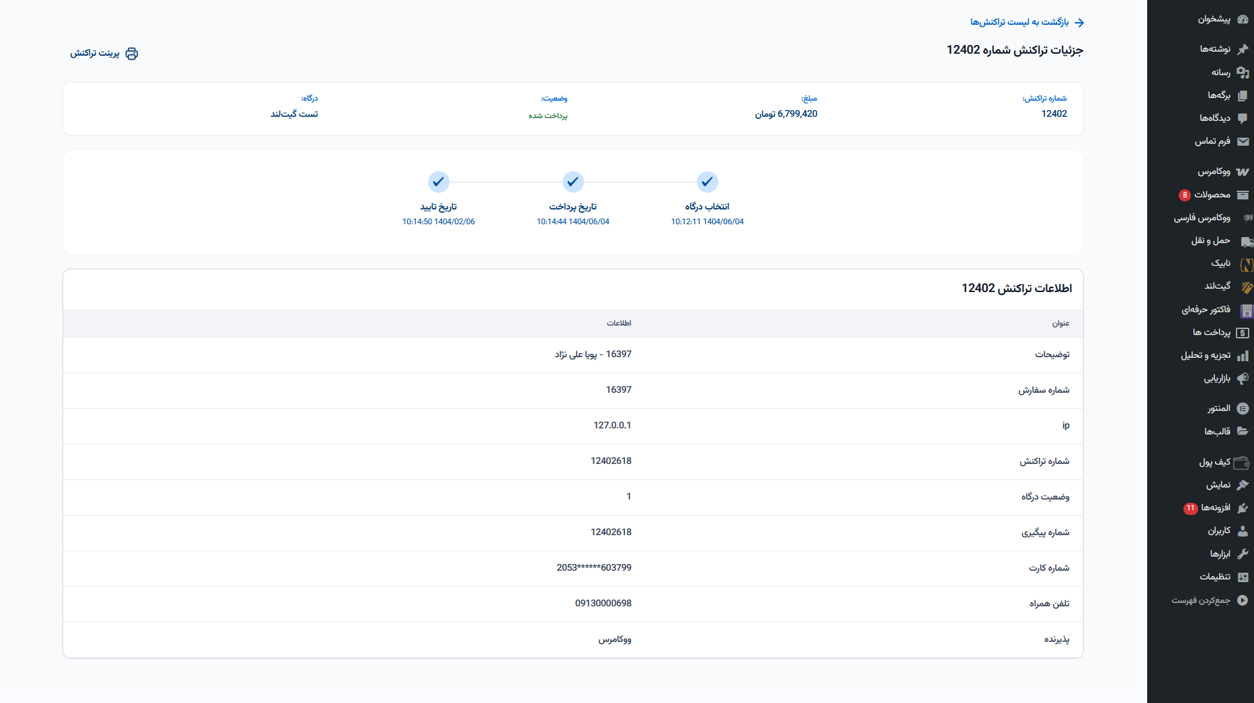The width and height of the screenshot is (1254, 703).
Task: Open the Media (رسانه) menu item
Action: point(1220,73)
